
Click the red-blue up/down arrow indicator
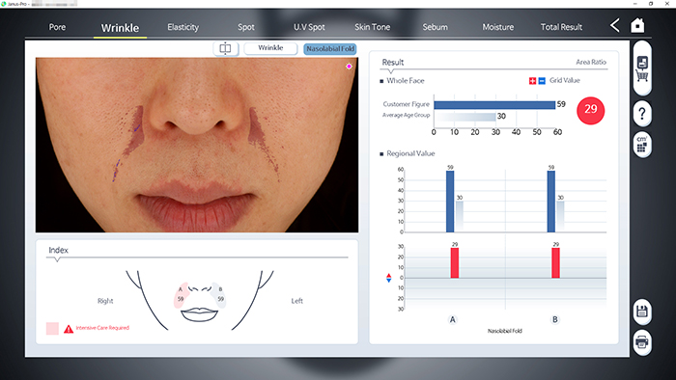coord(388,278)
